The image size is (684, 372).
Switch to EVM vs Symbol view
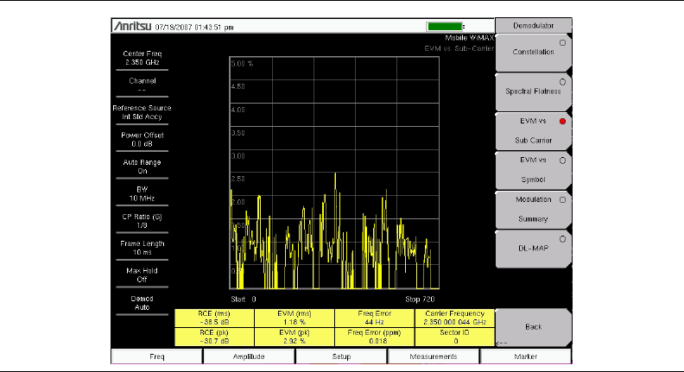pos(533,169)
